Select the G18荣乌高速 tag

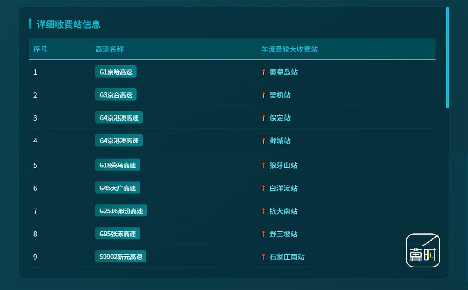pos(117,165)
